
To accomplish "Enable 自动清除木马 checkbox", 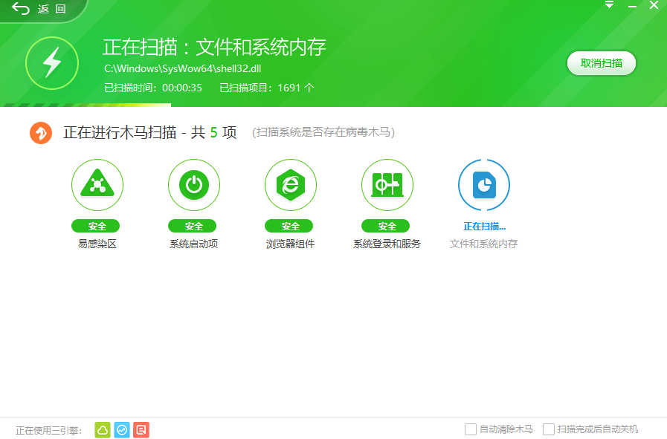I will pyautogui.click(x=471, y=429).
